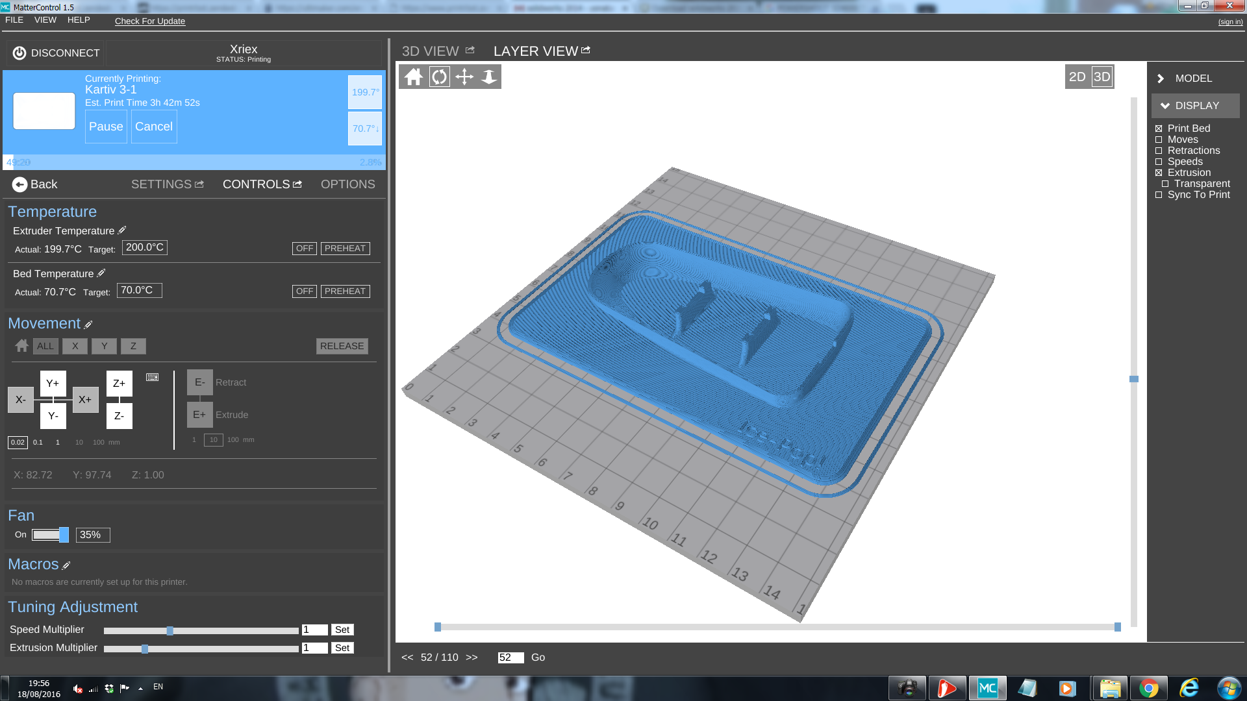Click the E+ extrude button
The width and height of the screenshot is (1247, 701).
[200, 415]
